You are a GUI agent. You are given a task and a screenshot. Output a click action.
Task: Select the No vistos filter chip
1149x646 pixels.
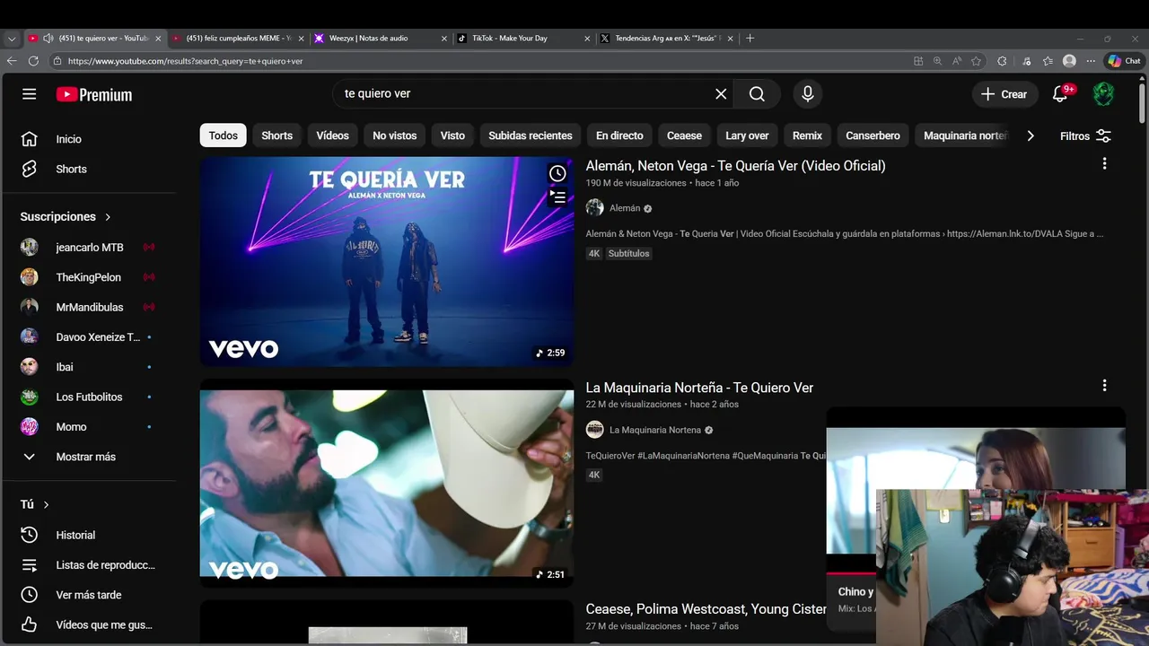pos(395,135)
